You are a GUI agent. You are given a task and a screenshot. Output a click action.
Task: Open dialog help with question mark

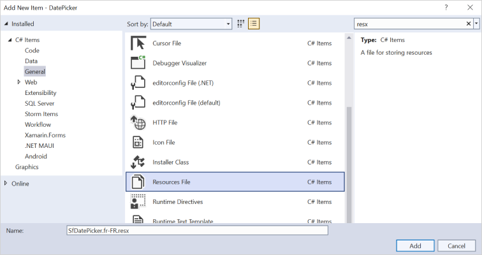pos(446,8)
